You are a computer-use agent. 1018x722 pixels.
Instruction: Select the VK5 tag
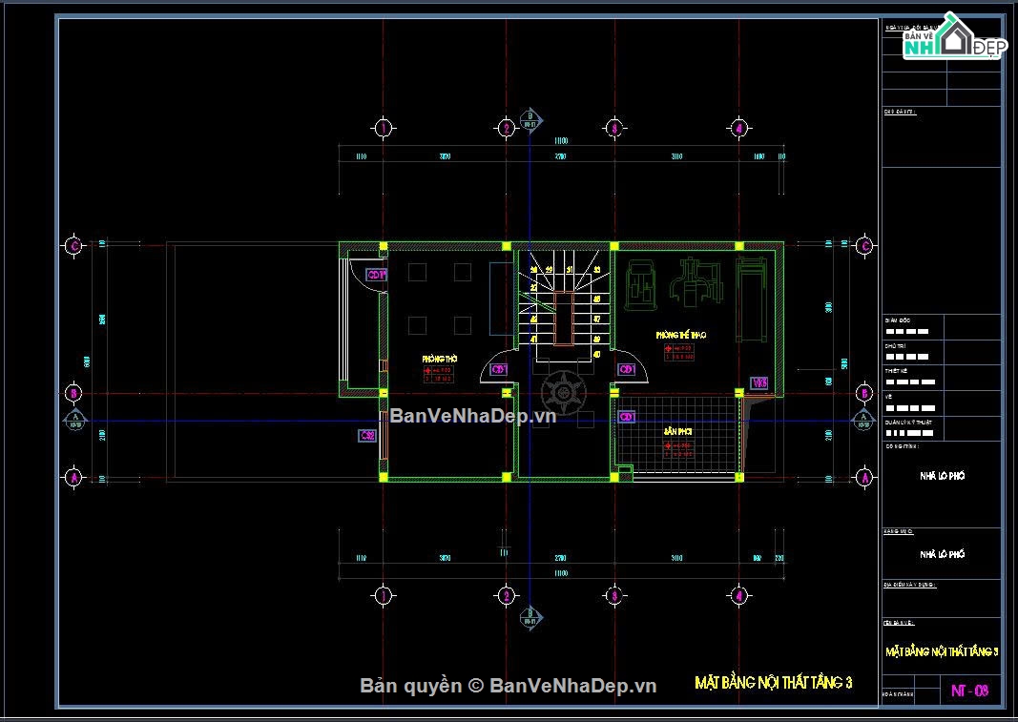[x=759, y=383]
